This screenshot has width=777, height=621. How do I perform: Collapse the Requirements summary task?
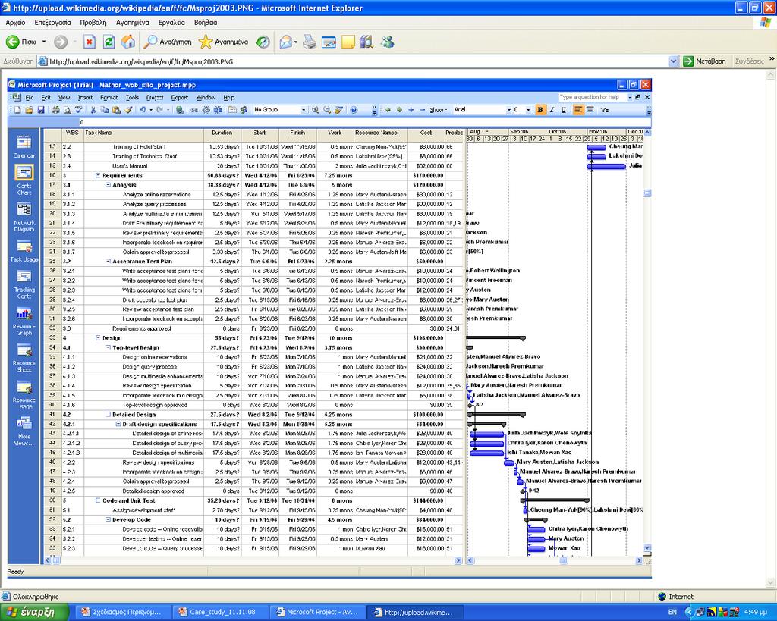[98, 175]
